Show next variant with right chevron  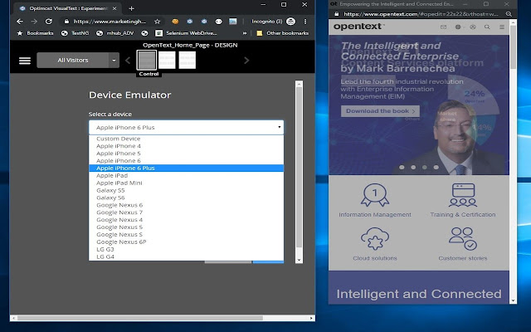(246, 61)
